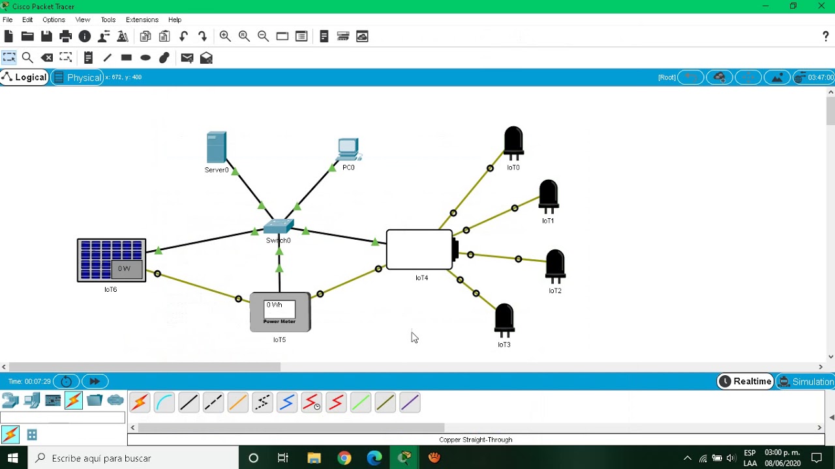Zoom out of the workspace
Image resolution: width=835 pixels, height=469 pixels.
263,36
